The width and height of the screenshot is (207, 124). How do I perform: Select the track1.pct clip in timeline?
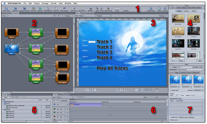(x=86, y=105)
